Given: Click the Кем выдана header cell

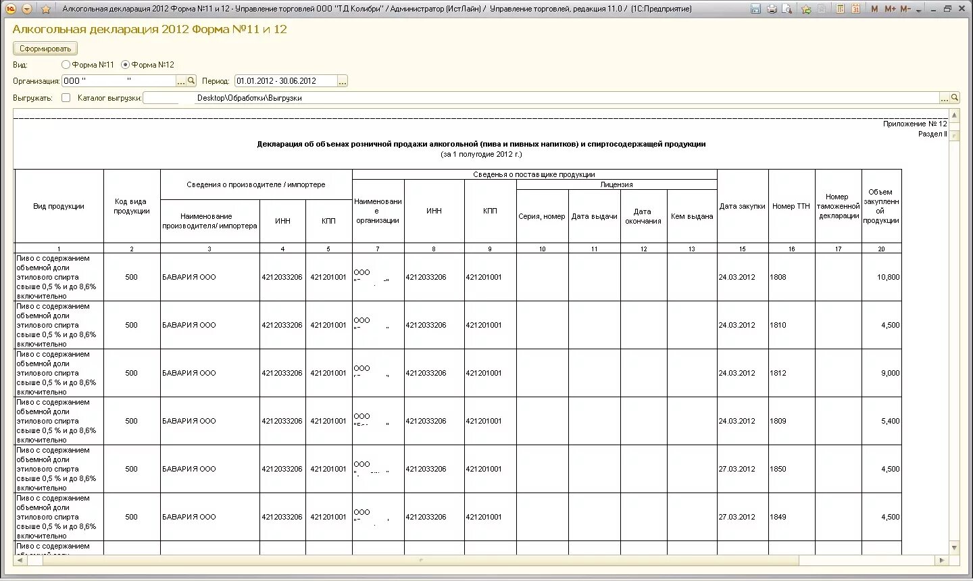Looking at the screenshot, I should pos(692,216).
